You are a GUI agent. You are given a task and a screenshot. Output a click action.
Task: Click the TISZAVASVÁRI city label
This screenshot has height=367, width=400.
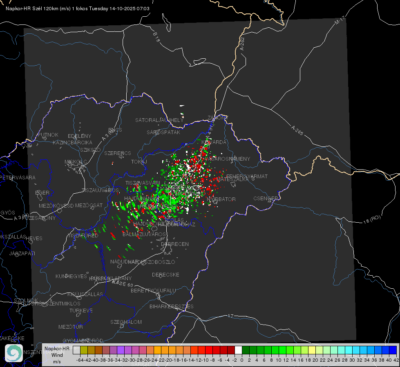click(143, 183)
